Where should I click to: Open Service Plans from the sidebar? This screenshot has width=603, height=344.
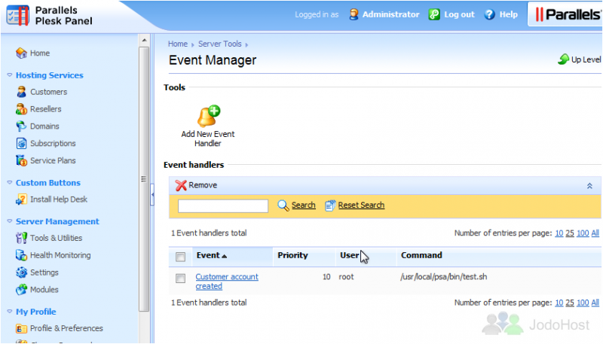pyautogui.click(x=52, y=161)
